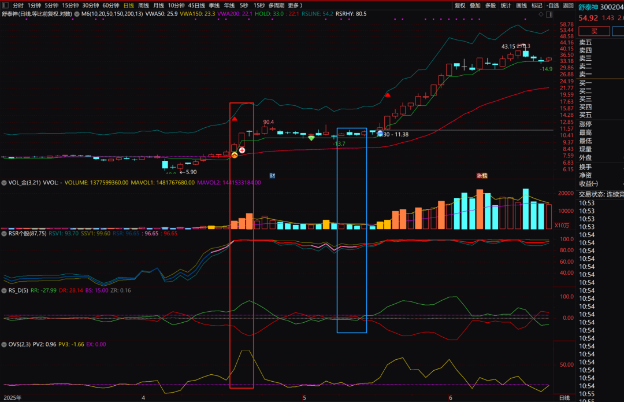Click red triangle signal in red box
Viewport: 624px width, 402px height.
(235, 119)
